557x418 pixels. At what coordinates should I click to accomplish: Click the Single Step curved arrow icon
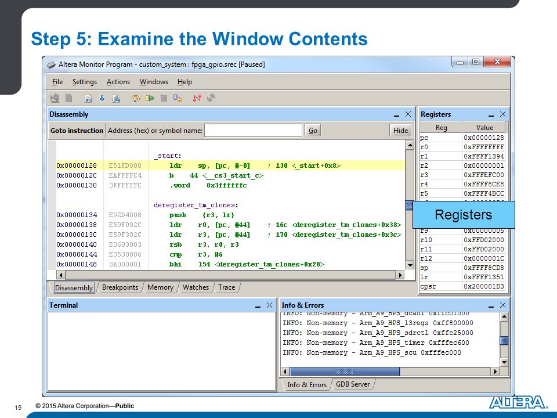(136, 98)
